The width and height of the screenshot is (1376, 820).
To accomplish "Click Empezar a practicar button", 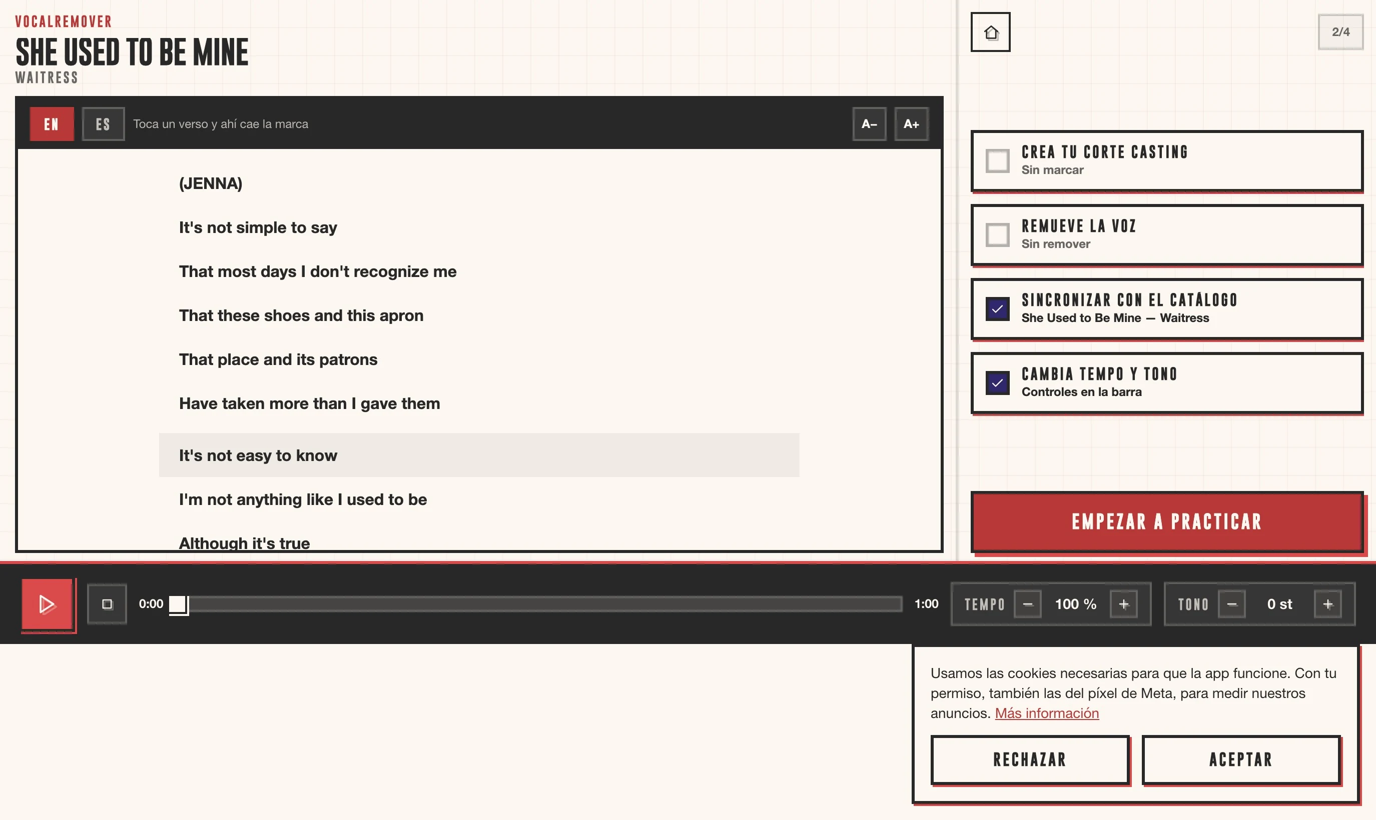I will [x=1166, y=521].
